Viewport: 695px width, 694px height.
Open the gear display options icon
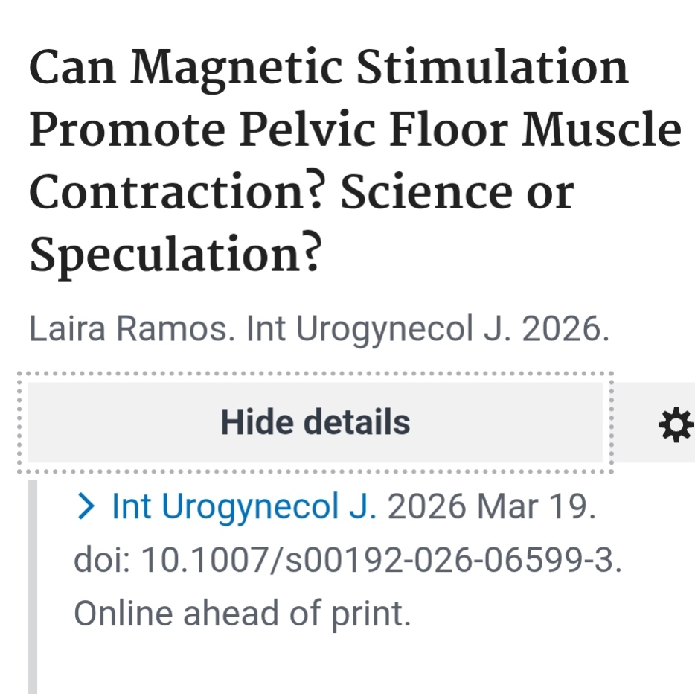tap(676, 425)
